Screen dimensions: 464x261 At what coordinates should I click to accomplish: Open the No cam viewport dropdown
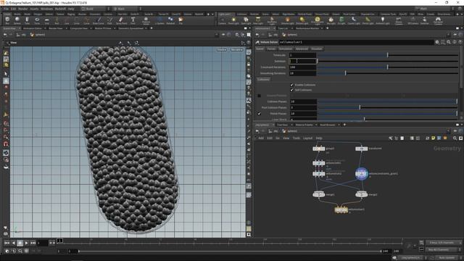[237, 50]
